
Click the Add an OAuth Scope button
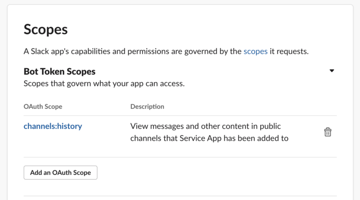60,172
